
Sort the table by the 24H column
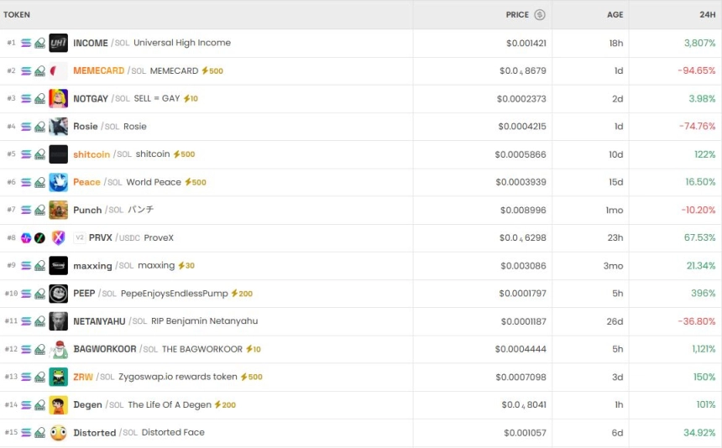707,15
